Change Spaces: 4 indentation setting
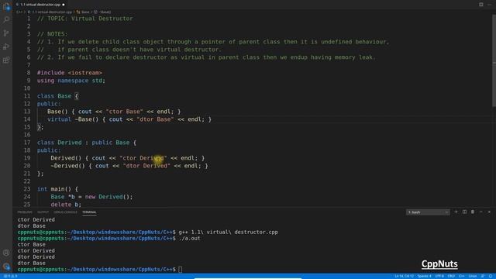The width and height of the screenshot is (496, 279). pos(424,276)
